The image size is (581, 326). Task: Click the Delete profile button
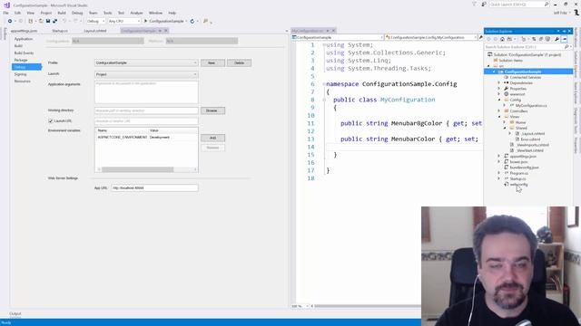pyautogui.click(x=239, y=62)
